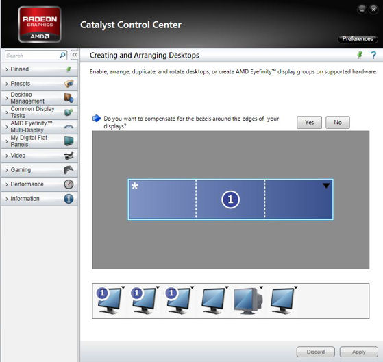
Task: Expand the AMD Eyefinity Multi-Display chevron
Action: pyautogui.click(x=7, y=127)
